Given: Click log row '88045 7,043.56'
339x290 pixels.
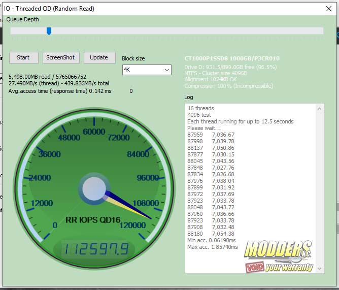Looking at the screenshot, I should (211, 161).
